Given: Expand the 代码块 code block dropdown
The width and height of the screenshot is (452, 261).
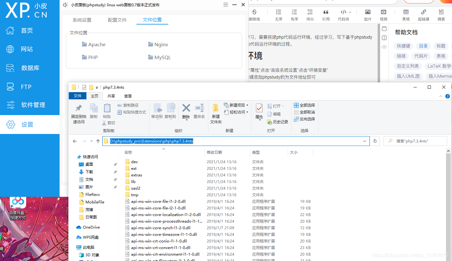Looking at the screenshot, I should (x=350, y=13).
